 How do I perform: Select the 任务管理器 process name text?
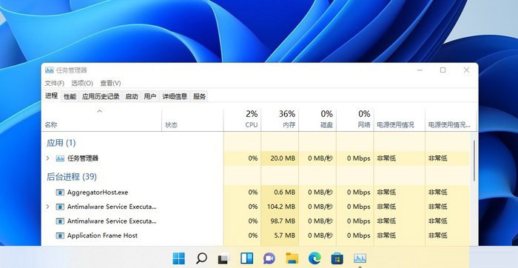tap(83, 158)
